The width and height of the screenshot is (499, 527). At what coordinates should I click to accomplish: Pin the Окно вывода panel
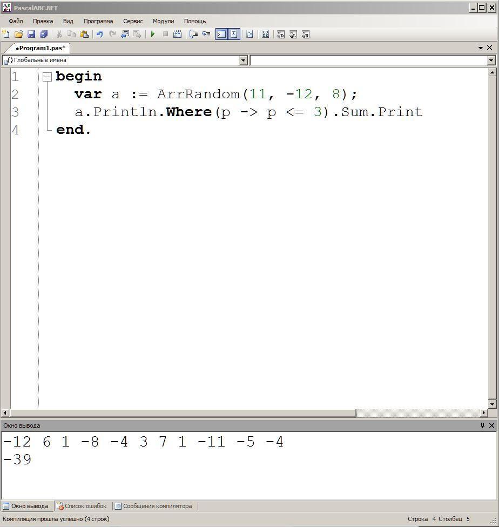pos(482,425)
